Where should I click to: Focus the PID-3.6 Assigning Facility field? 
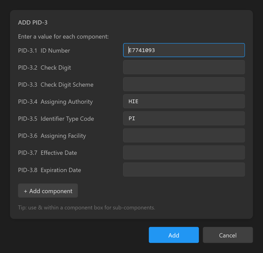[184, 135]
